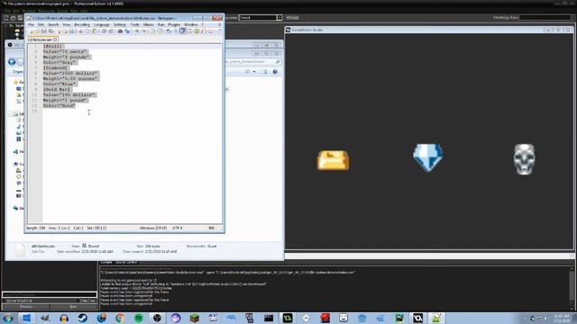The height and width of the screenshot is (324, 577).
Task: Click the UTF-8 encoding status bar entry
Action: coord(178,228)
